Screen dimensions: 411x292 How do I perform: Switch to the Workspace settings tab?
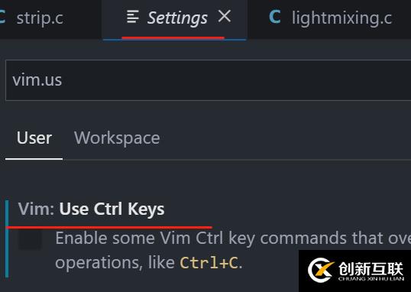[117, 138]
